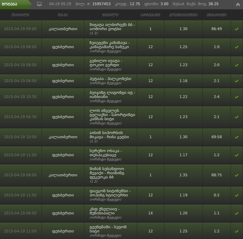Click the monitor icon in ticket header
The height and width of the screenshot is (239, 243).
click(39, 4)
